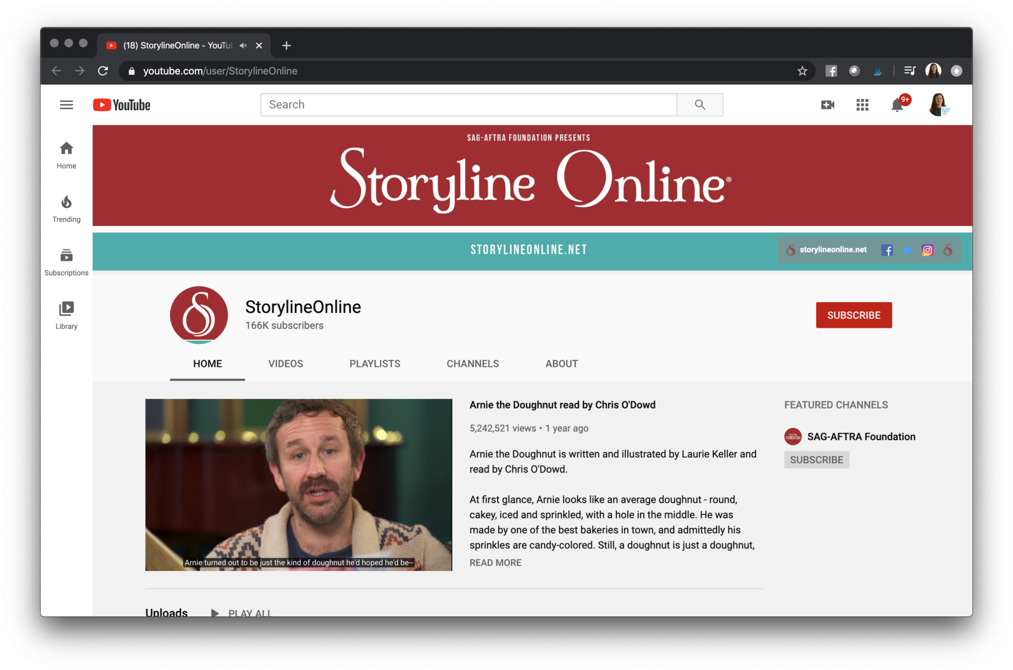Viewport: 1013px width, 670px height.
Task: Go to Home from the sidebar
Action: [66, 154]
